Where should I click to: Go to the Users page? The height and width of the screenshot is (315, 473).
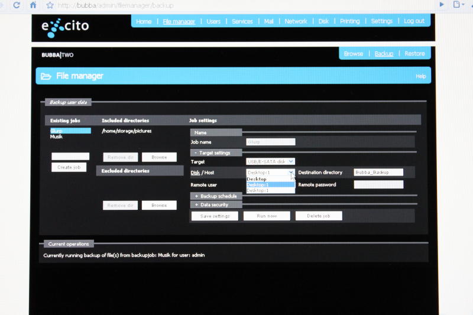point(213,21)
